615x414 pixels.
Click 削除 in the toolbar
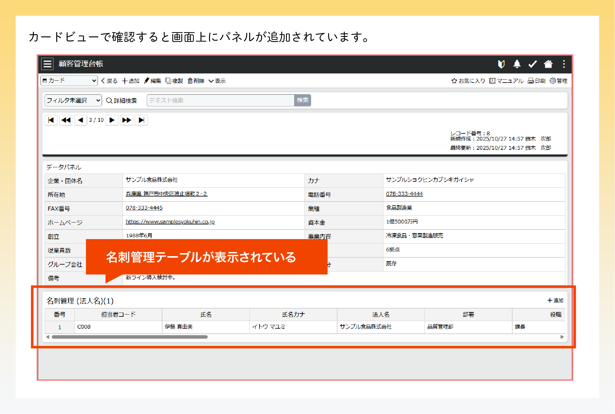coord(196,81)
